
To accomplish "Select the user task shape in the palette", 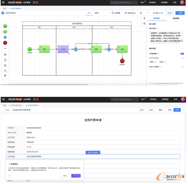I will coord(5,32).
